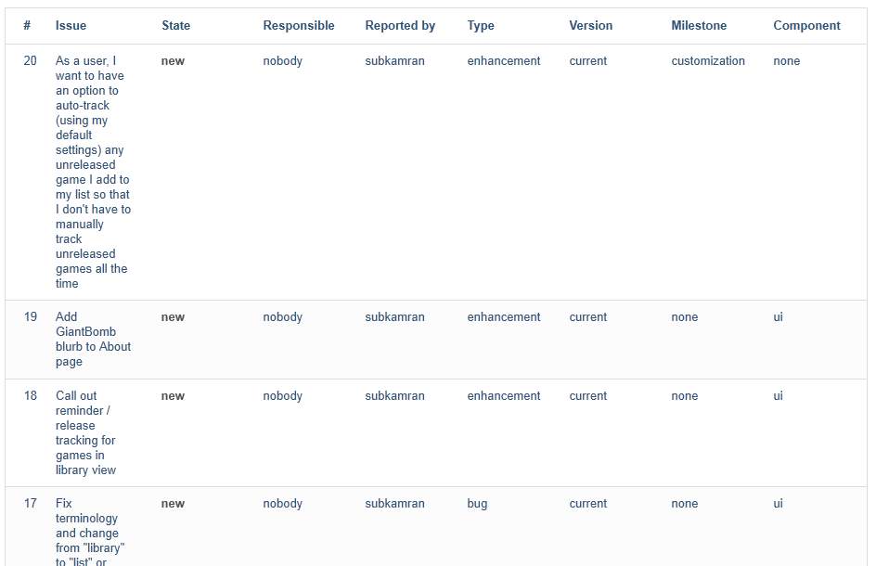Click 'none' component on issue 20
Screen dimensions: 876x566
(x=785, y=60)
